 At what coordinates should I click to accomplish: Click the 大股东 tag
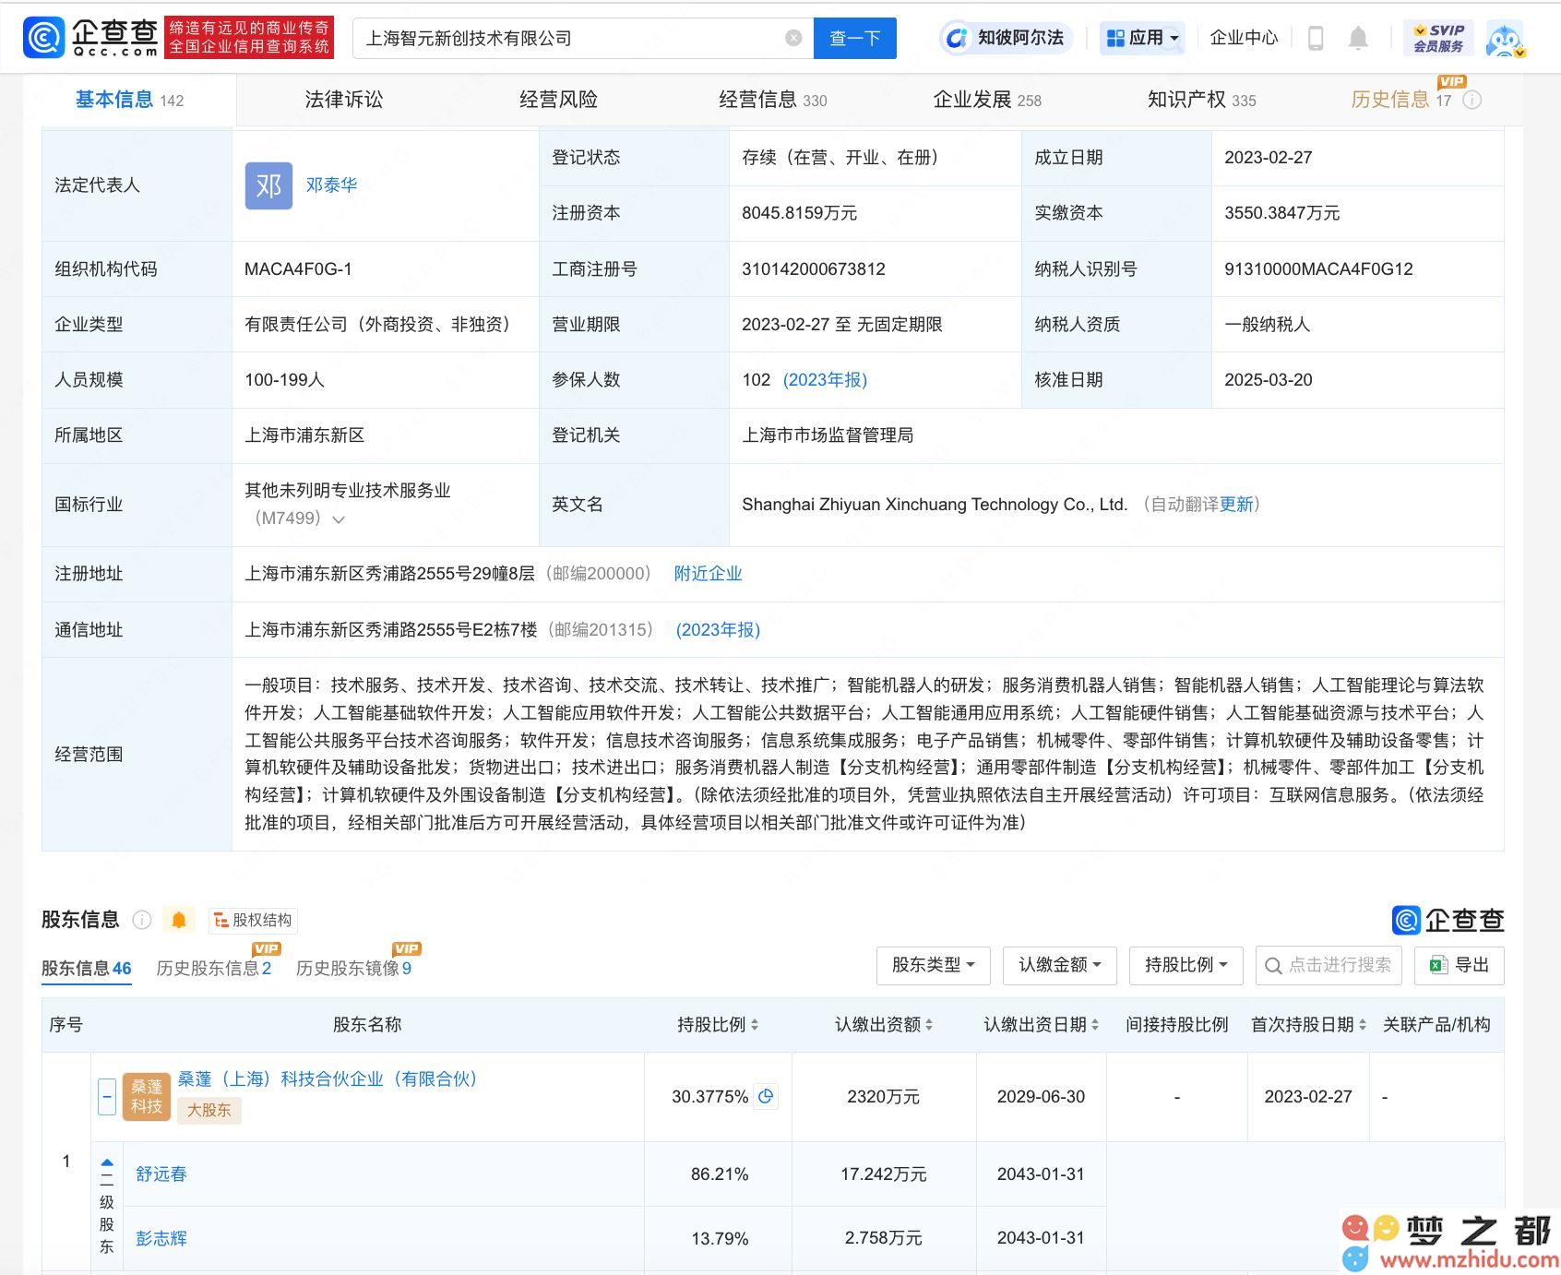coord(209,1111)
